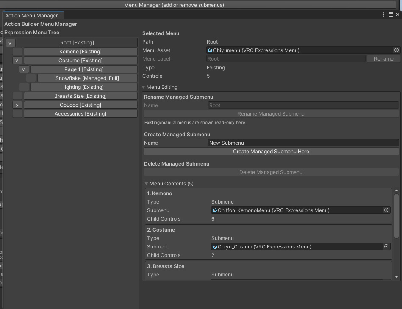Click the Menu Contents scroll up arrow
The width and height of the screenshot is (402, 309).
396,190
